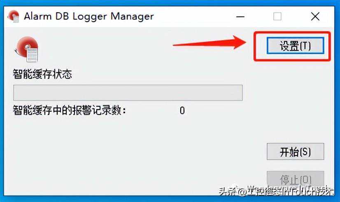
Task: Click the small alarm bell icon in title bar
Action: coord(14,16)
